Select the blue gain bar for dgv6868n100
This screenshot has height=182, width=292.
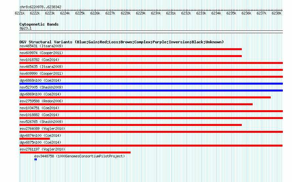click(x=151, y=84)
